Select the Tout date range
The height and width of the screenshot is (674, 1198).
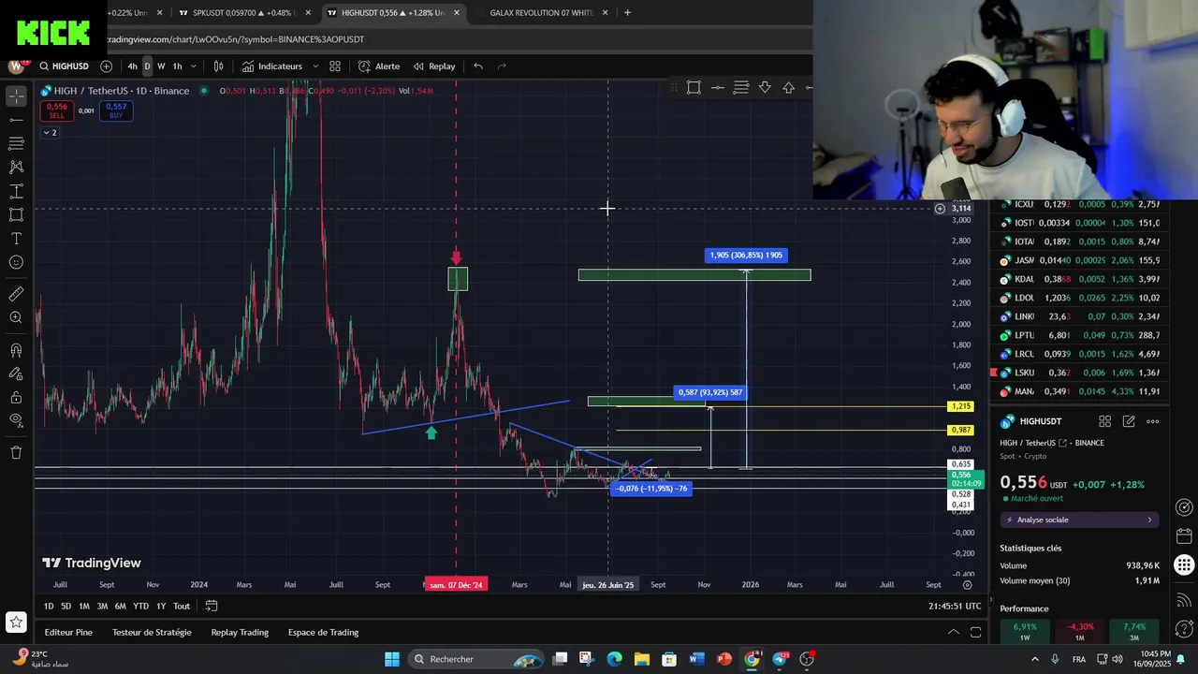pyautogui.click(x=182, y=606)
